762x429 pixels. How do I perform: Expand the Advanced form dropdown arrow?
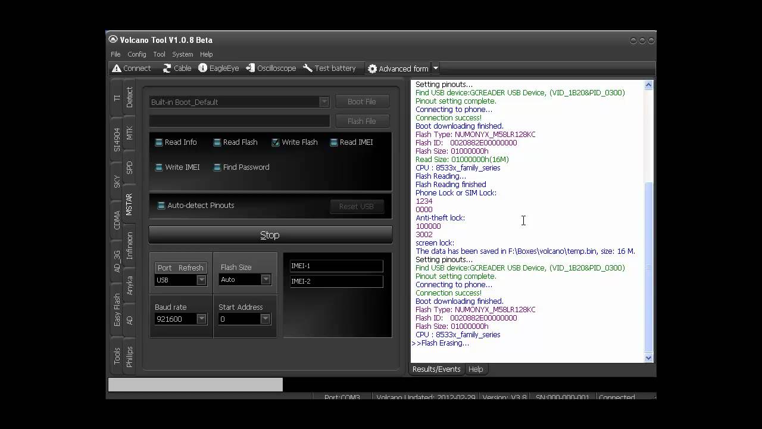[435, 69]
